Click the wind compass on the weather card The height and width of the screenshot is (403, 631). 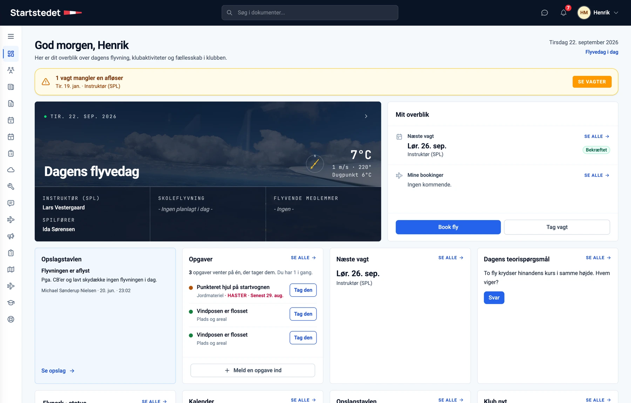click(x=315, y=164)
